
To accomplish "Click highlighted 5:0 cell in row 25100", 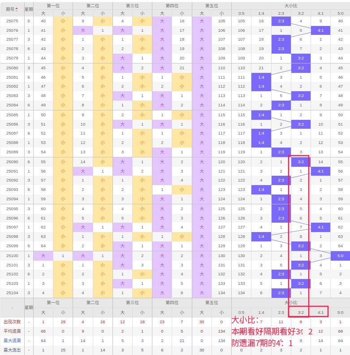I will (x=340, y=256).
